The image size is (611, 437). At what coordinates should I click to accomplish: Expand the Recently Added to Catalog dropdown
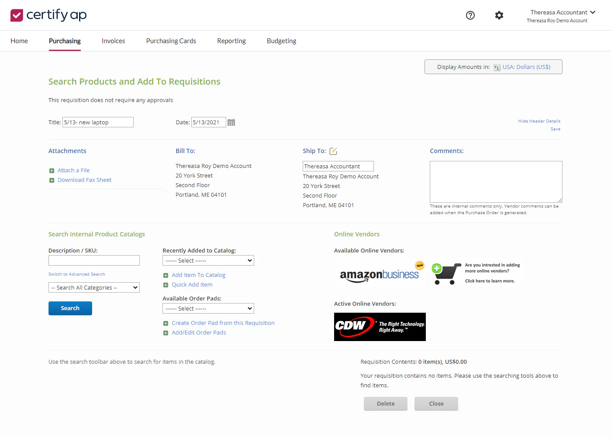tap(208, 260)
